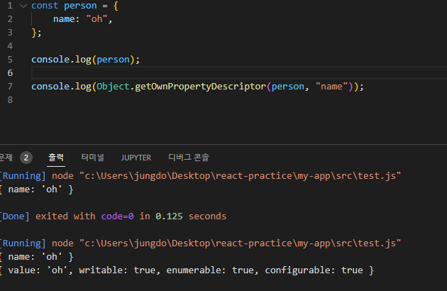Click the getOwnPropertyDescriptor method name
The height and width of the screenshot is (291, 447).
pos(200,87)
